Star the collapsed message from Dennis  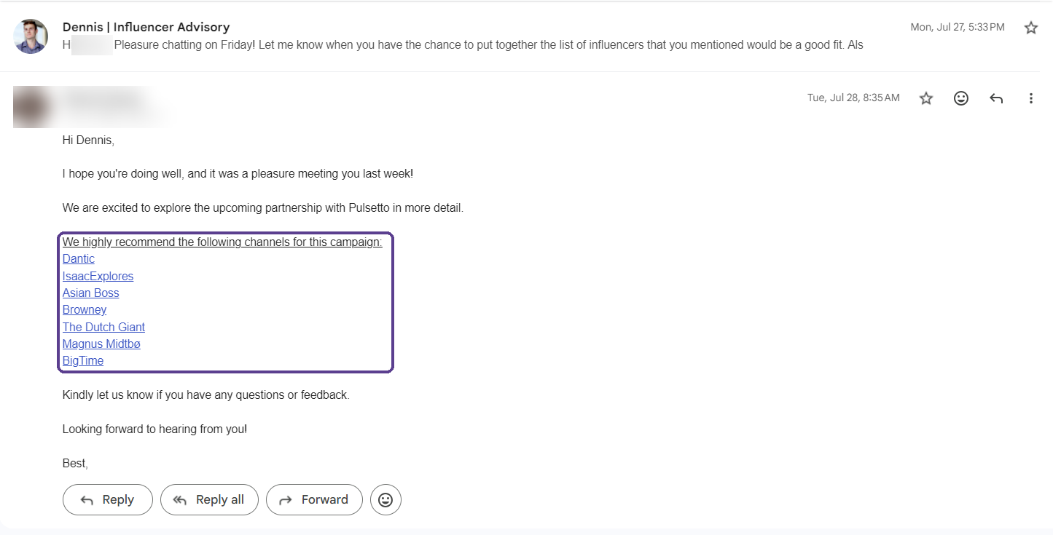pos(1030,28)
